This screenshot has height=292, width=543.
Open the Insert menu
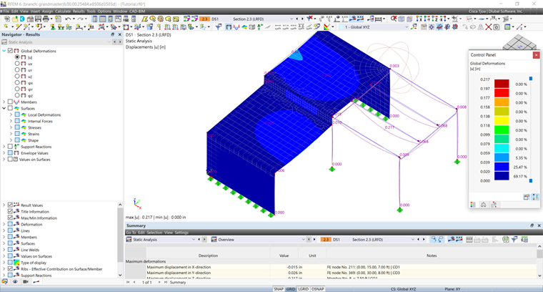35,11
